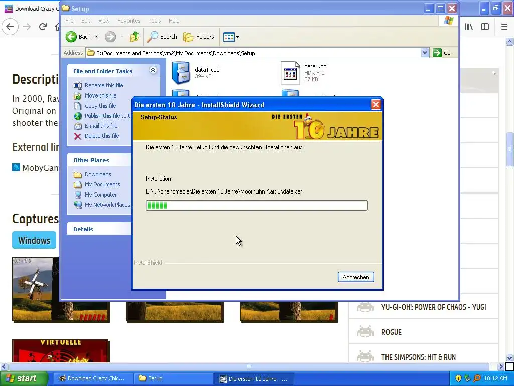Click the space invader icon beside THE SIMPSONS
Image resolution: width=514 pixels, height=386 pixels.
(x=365, y=356)
